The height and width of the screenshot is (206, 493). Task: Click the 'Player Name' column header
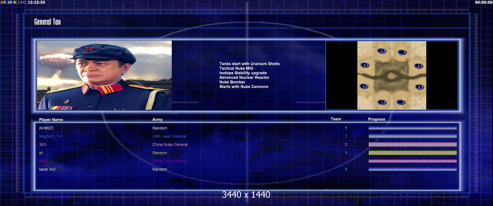pyautogui.click(x=51, y=120)
